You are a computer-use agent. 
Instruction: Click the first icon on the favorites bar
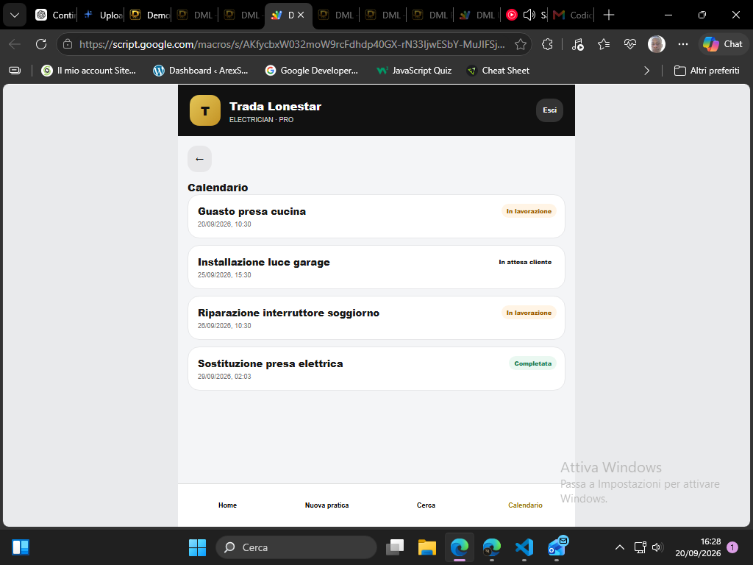(15, 71)
